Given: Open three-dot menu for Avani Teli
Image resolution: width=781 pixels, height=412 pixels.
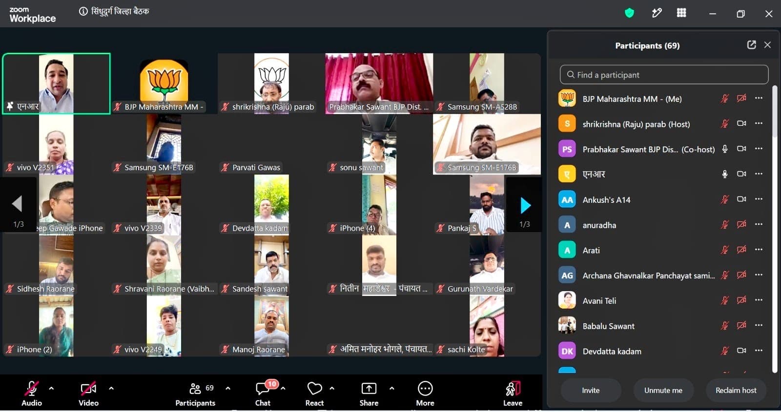Looking at the screenshot, I should pyautogui.click(x=759, y=300).
